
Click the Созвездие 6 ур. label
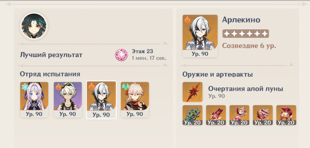click(249, 46)
